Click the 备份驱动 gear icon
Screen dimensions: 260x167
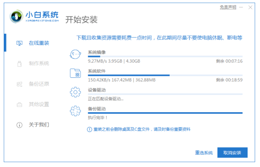pos(75,111)
